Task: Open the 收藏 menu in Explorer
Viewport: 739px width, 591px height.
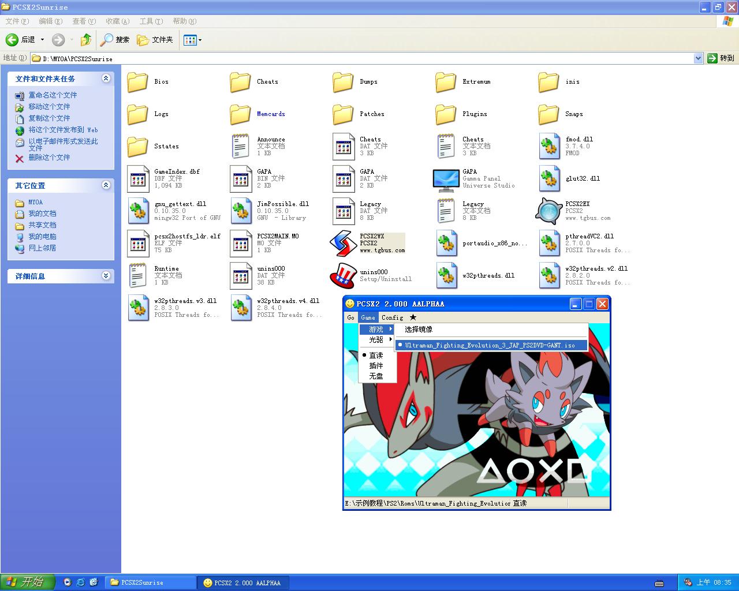Action: (117, 21)
